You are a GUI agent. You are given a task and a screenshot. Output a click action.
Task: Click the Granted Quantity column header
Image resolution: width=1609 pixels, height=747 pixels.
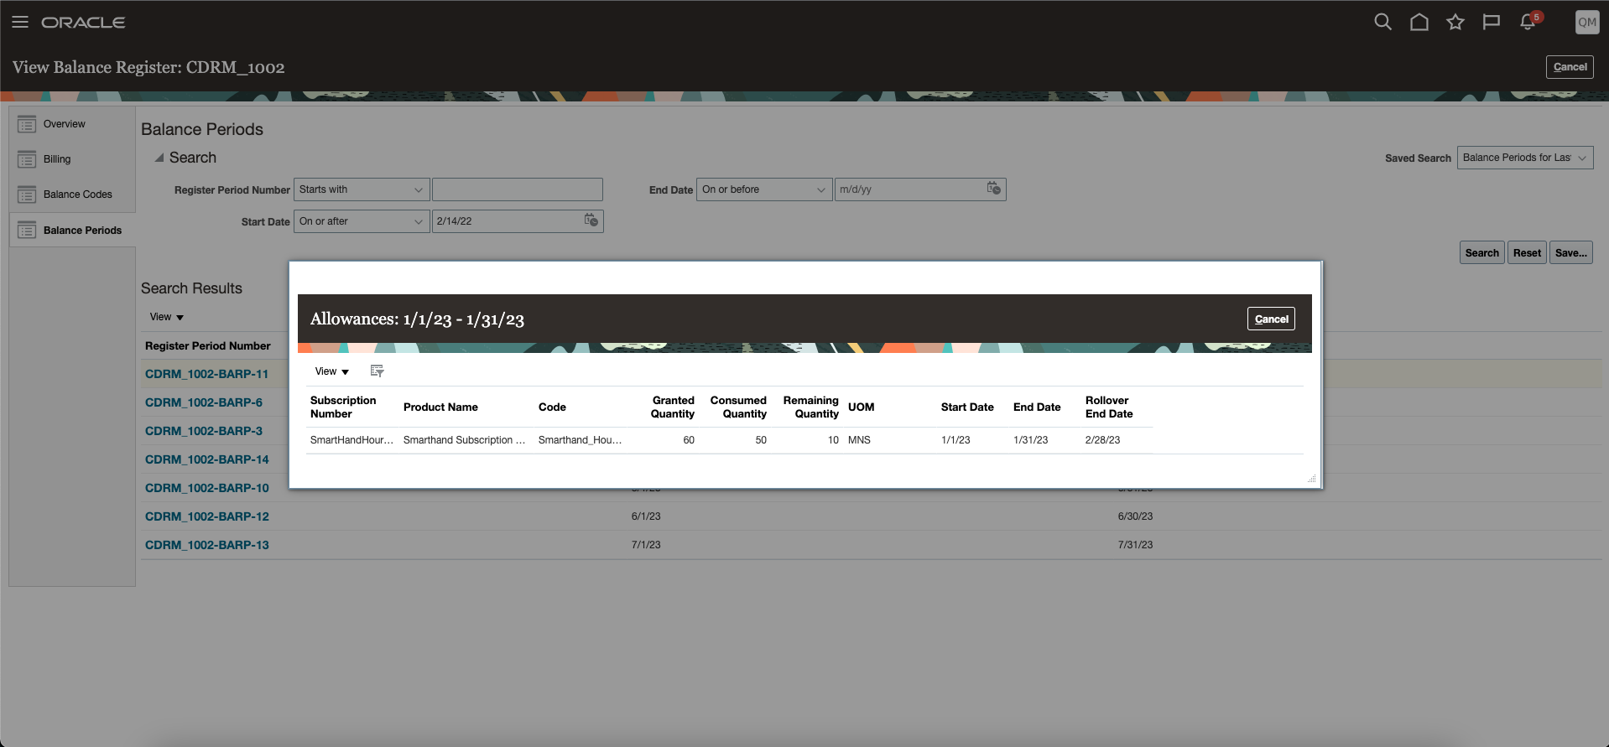pyautogui.click(x=673, y=407)
